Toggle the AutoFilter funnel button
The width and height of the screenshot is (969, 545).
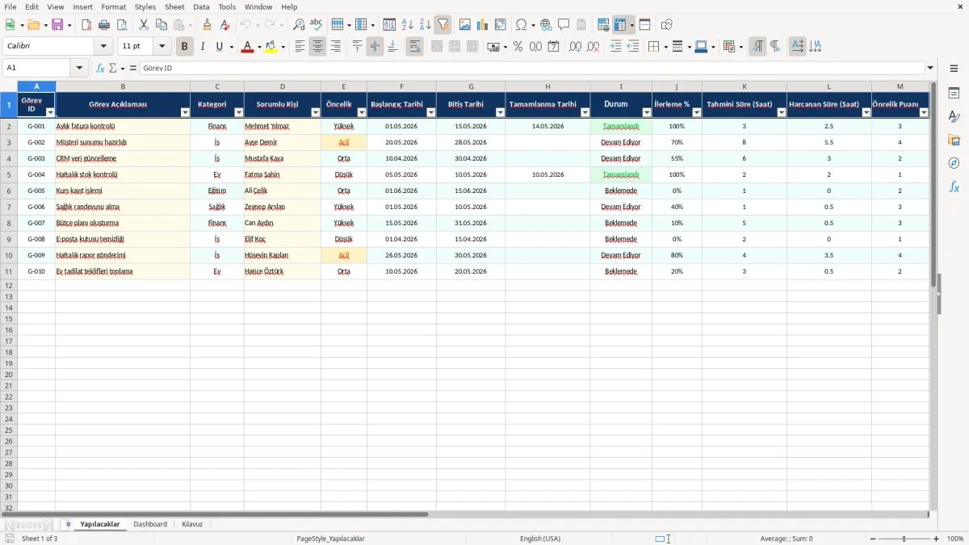pyautogui.click(x=443, y=25)
